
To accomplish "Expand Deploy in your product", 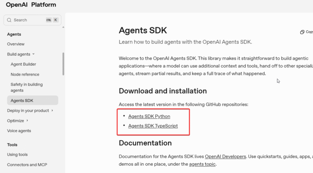I will (52, 111).
